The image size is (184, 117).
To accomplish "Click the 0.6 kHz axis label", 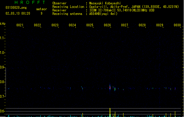I will coord(2,111).
